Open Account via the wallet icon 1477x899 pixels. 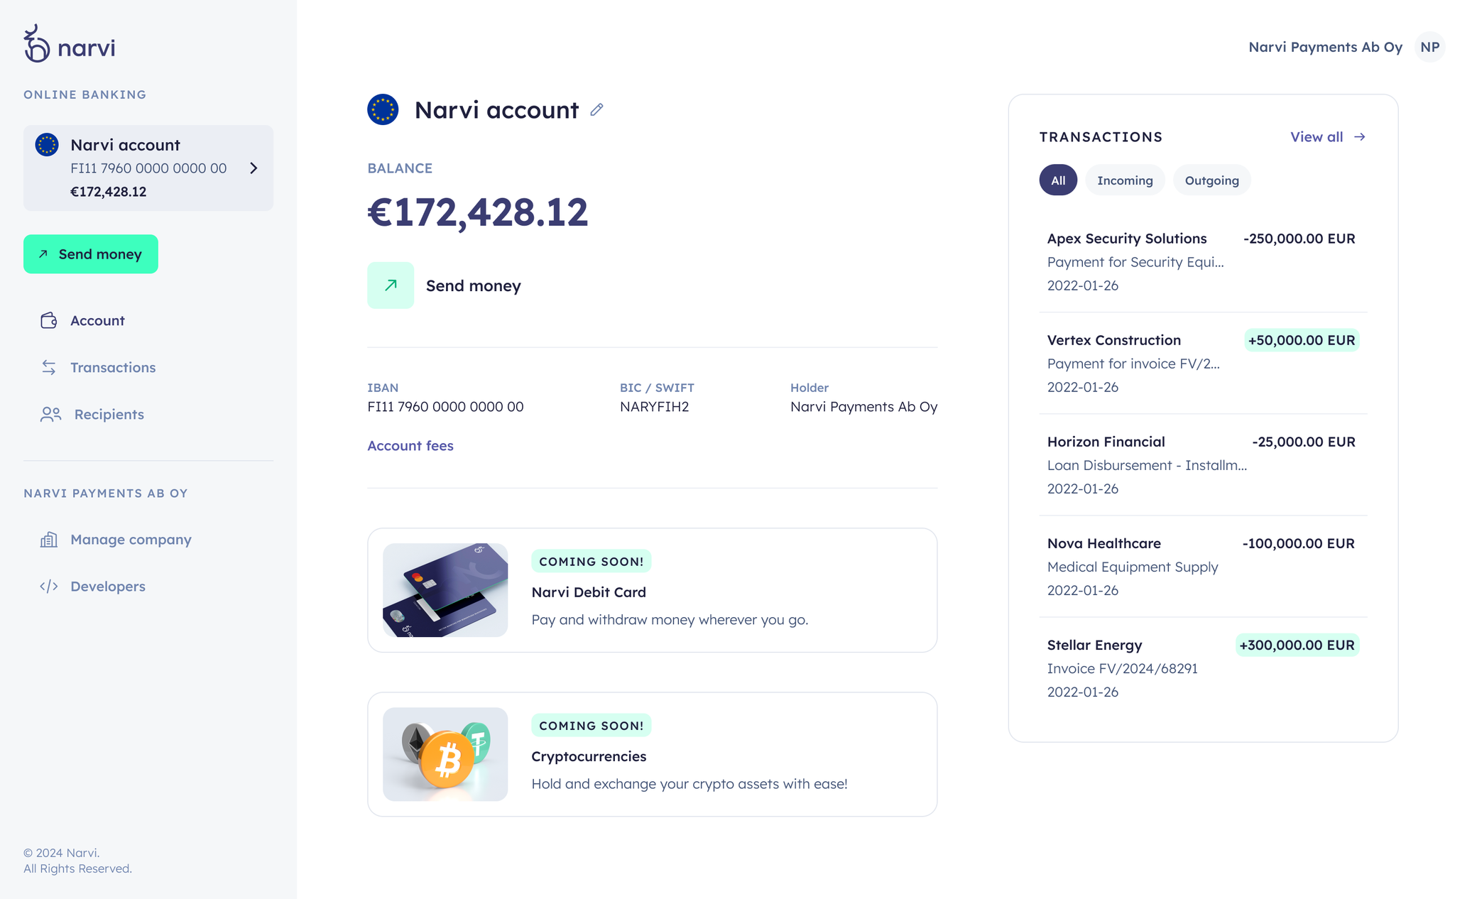48,320
